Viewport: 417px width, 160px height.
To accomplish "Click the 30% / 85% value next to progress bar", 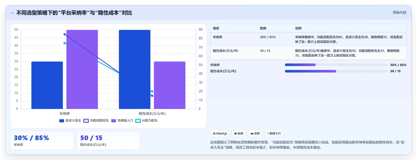I will pos(398,65).
